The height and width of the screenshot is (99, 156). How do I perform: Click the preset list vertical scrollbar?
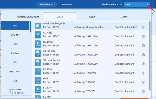(150, 55)
